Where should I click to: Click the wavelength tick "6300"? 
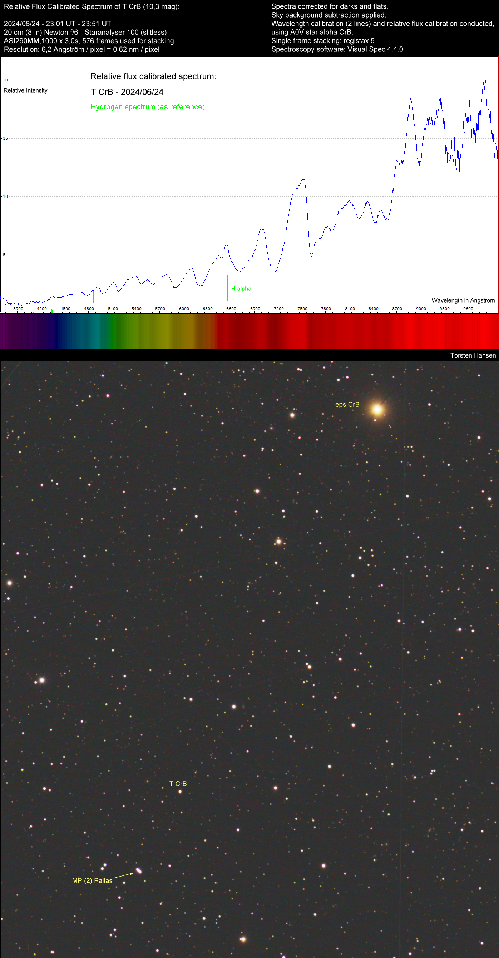tap(208, 309)
